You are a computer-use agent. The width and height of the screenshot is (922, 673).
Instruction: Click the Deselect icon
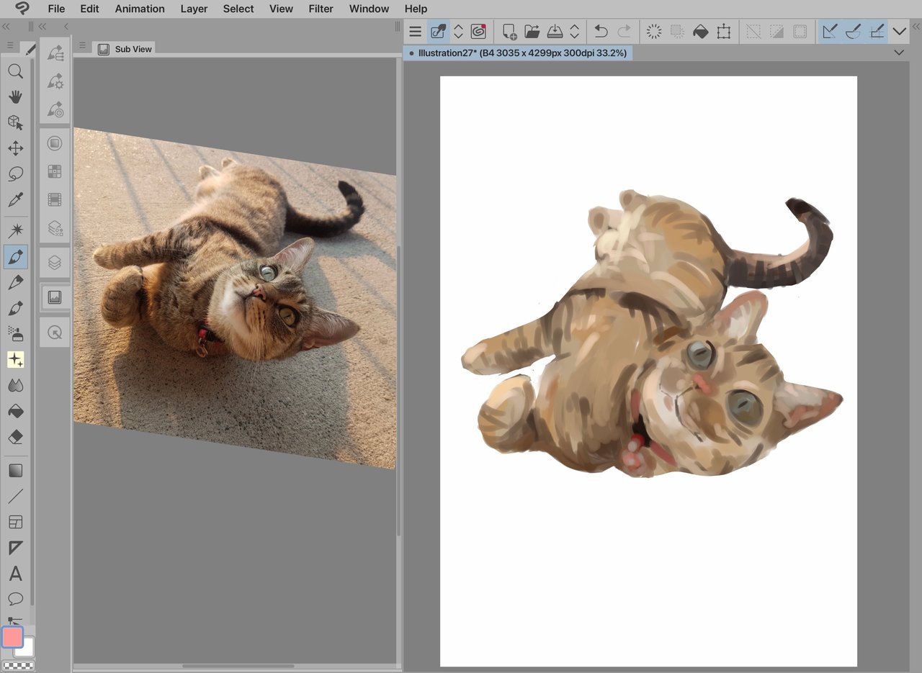[753, 32]
